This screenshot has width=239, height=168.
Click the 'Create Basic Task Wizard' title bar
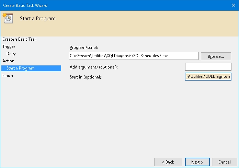[x=103, y=5]
